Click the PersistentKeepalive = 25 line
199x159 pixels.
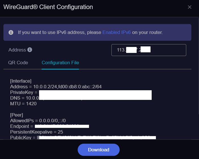click(36, 132)
